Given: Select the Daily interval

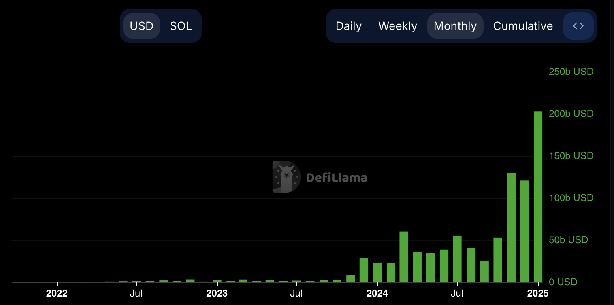Looking at the screenshot, I should pyautogui.click(x=349, y=26).
